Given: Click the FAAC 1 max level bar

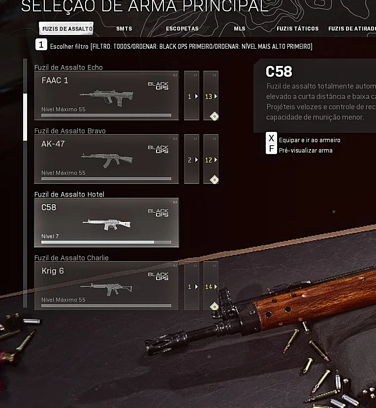Looking at the screenshot, I should 106,115.
